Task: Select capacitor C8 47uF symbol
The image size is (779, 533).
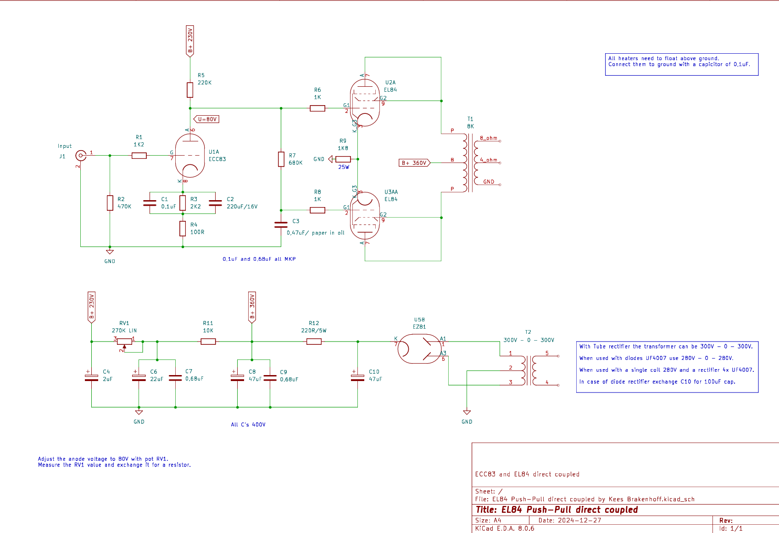Action: click(237, 377)
